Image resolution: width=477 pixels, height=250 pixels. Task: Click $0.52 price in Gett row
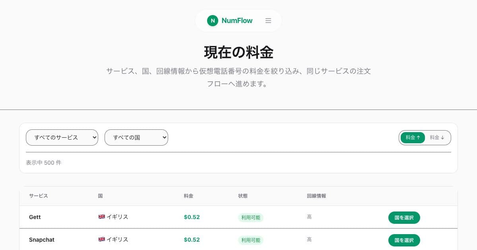(x=192, y=217)
